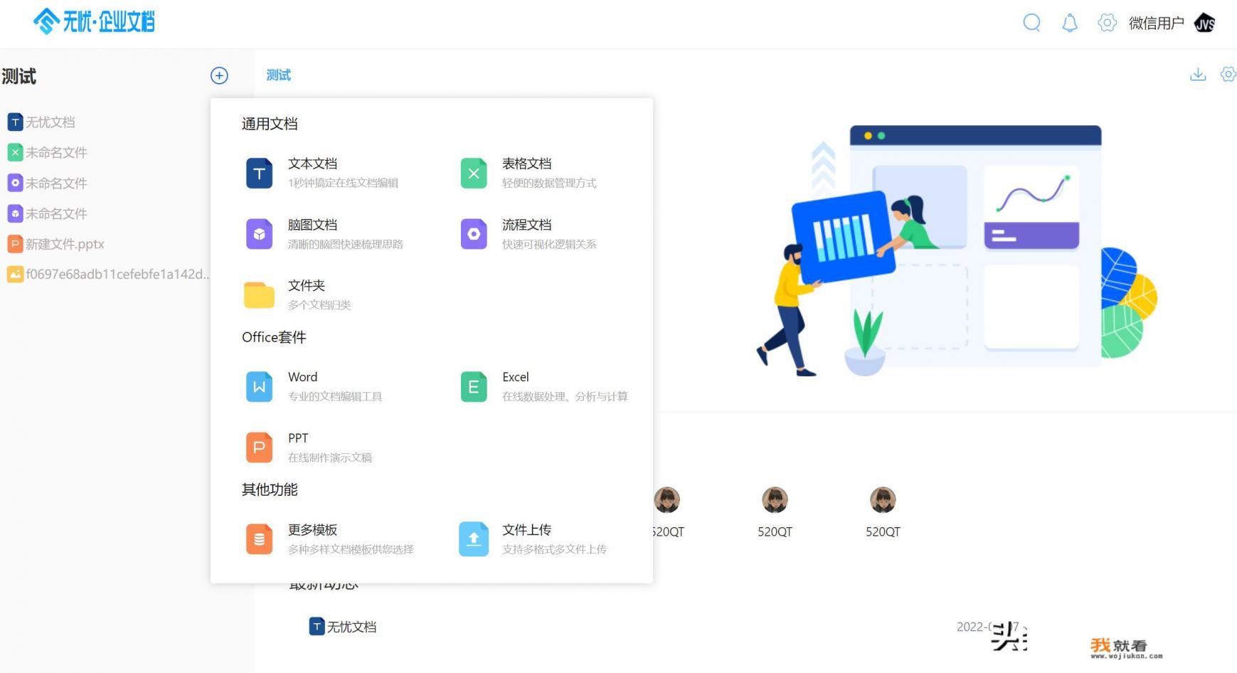This screenshot has width=1237, height=673.
Task: Open the 更多模板 templates icon
Action: (x=259, y=539)
